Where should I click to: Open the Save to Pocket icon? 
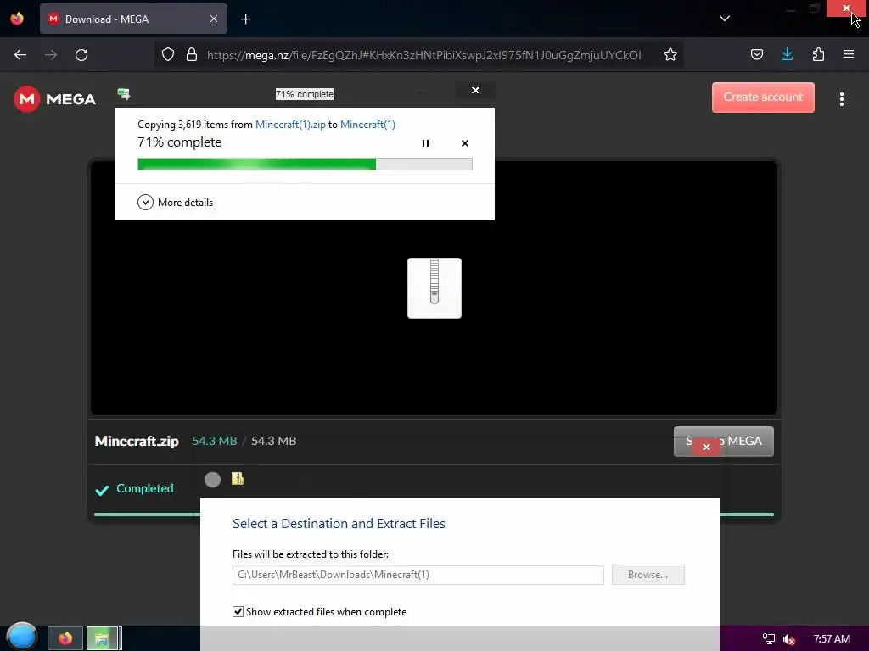point(756,55)
